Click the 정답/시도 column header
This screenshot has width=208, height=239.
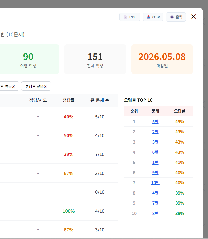coord(38,100)
